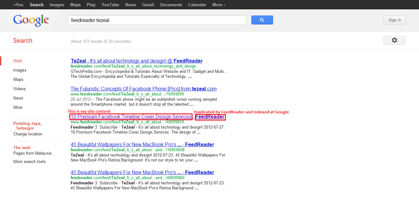Click the red Search heading

23,41
